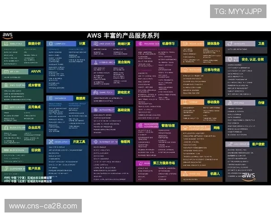Click the Customer Enablement icon
Image resolution: width=271 pixels, height=217 pixels.
(230, 144)
